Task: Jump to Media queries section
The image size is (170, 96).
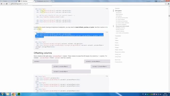Action: 119,14
